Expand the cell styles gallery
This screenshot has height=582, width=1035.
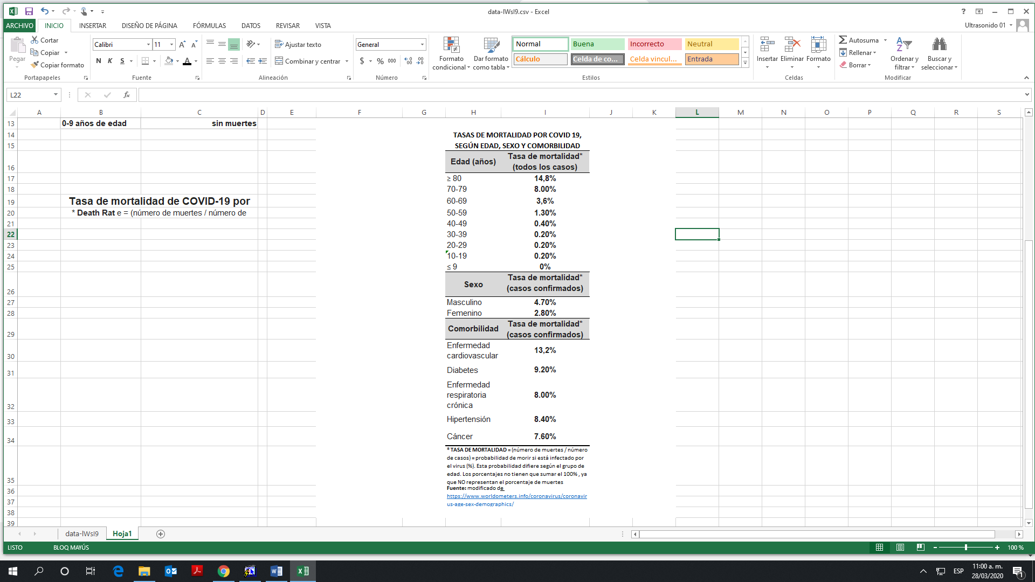(x=745, y=64)
